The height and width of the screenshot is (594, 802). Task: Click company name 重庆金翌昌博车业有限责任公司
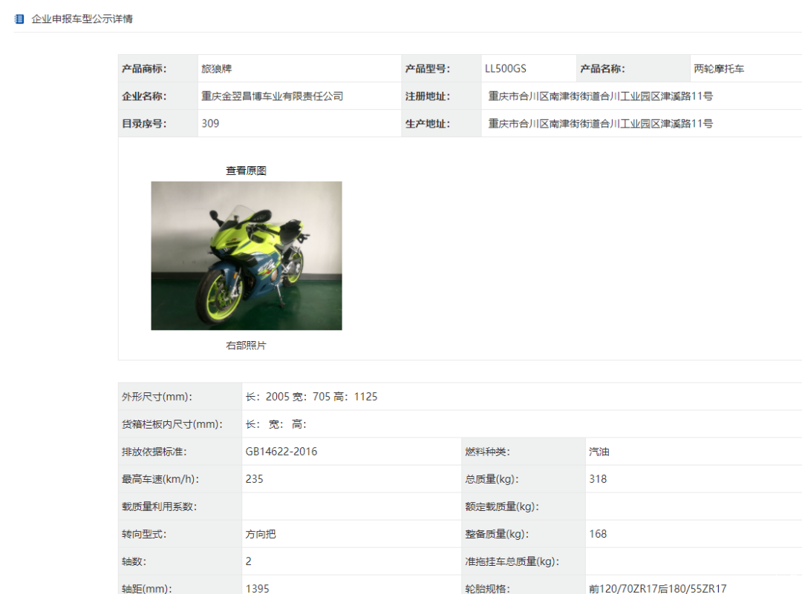tap(272, 96)
